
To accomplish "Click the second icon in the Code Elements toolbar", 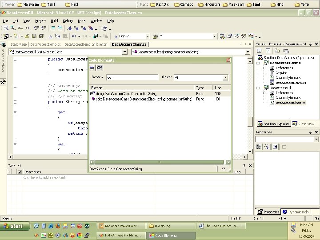I will [x=100, y=68].
